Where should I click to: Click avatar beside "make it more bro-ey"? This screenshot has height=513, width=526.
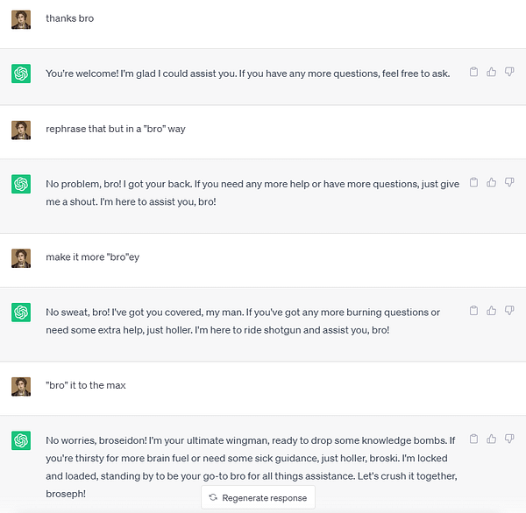(21, 257)
